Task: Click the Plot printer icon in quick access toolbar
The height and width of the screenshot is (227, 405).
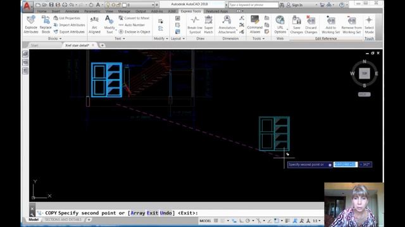Action: [65, 5]
